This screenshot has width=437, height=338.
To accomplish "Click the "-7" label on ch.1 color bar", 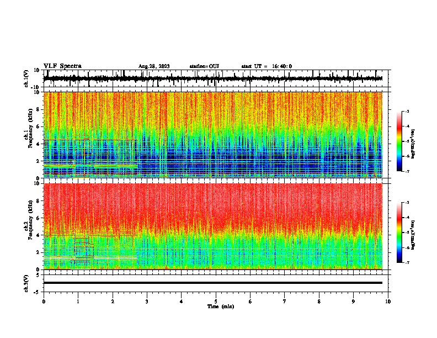I will (407, 171).
